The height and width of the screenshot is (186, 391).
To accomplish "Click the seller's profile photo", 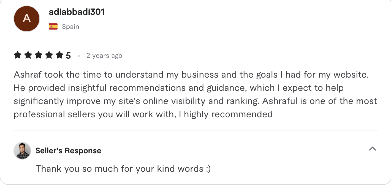I will pyautogui.click(x=22, y=151).
